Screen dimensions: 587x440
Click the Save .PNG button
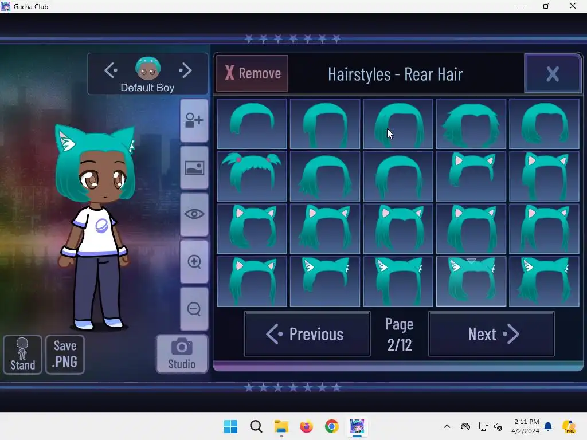point(65,355)
